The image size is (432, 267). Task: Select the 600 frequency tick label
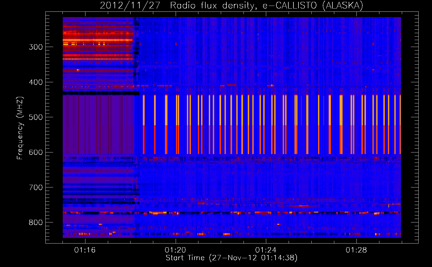[36, 152]
